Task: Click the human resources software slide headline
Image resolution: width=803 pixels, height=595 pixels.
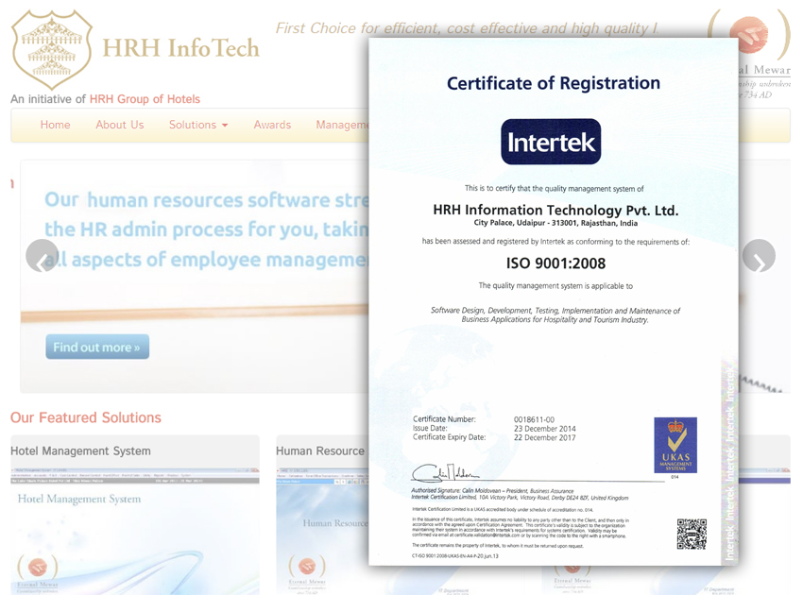Action: 207,229
